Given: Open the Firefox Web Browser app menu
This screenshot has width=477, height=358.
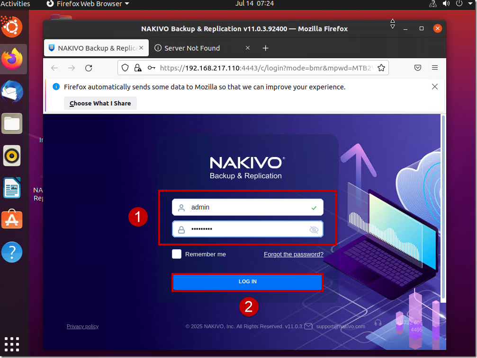Looking at the screenshot, I should coord(88,4).
